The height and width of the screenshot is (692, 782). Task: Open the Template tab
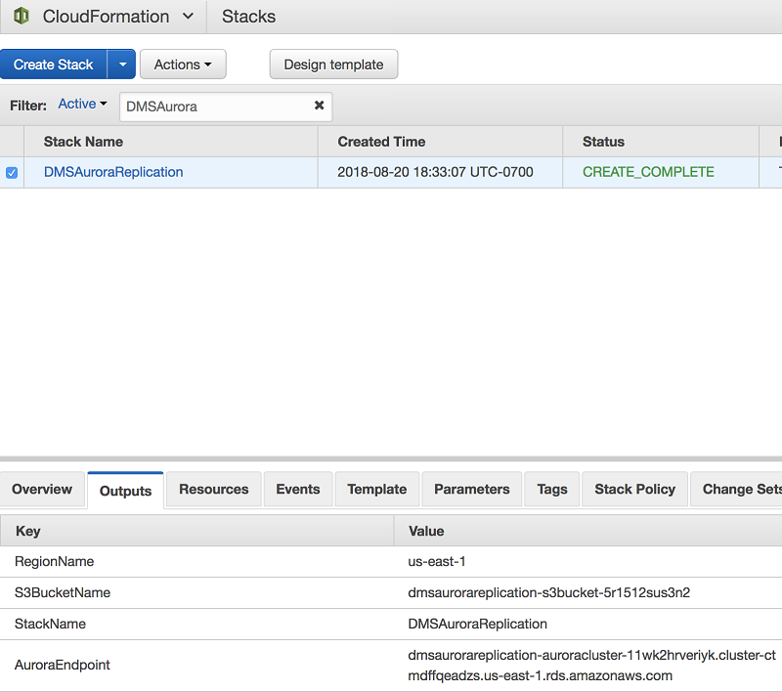point(377,489)
